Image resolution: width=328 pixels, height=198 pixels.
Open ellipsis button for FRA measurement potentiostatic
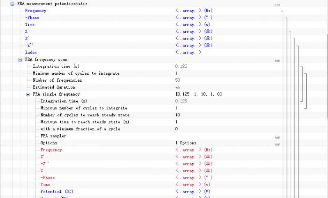pyautogui.click(x=277, y=5)
